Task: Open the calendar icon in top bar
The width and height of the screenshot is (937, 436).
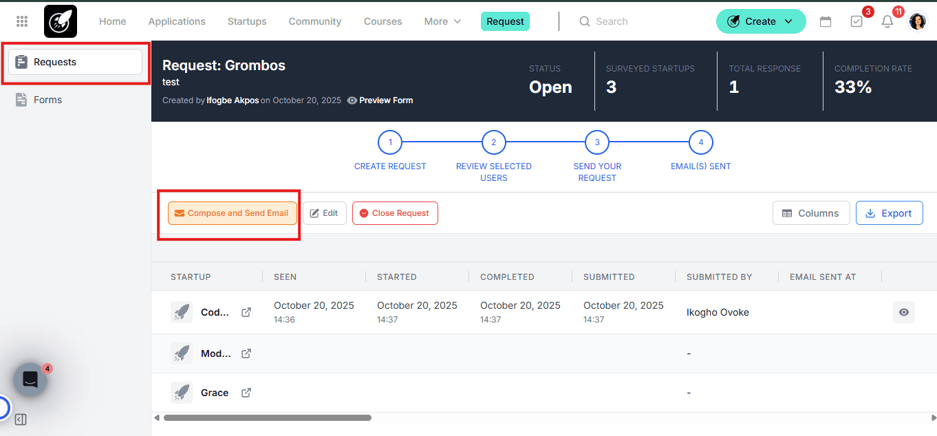Action: click(826, 21)
